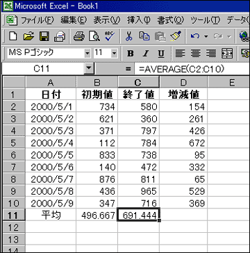Toggle Italic formatting
Screen dimensions: 250x253
[146, 54]
